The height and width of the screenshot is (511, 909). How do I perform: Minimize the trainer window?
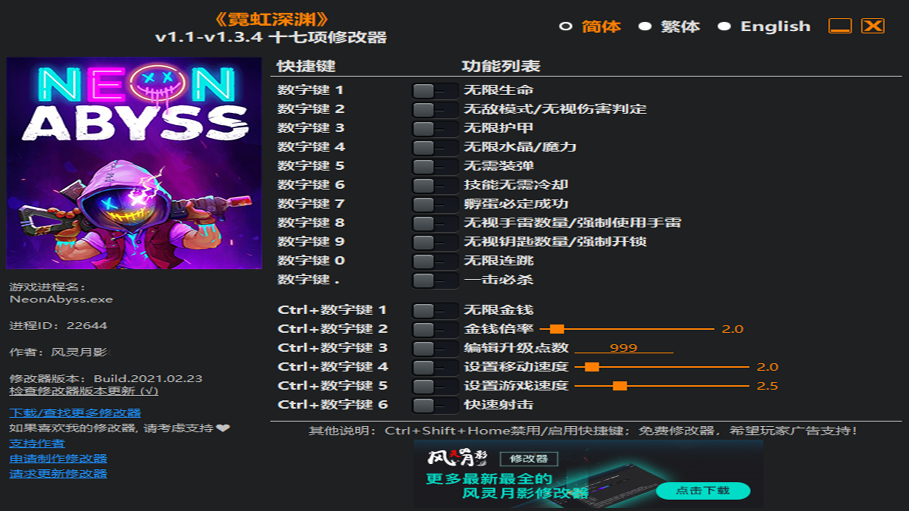pos(840,26)
